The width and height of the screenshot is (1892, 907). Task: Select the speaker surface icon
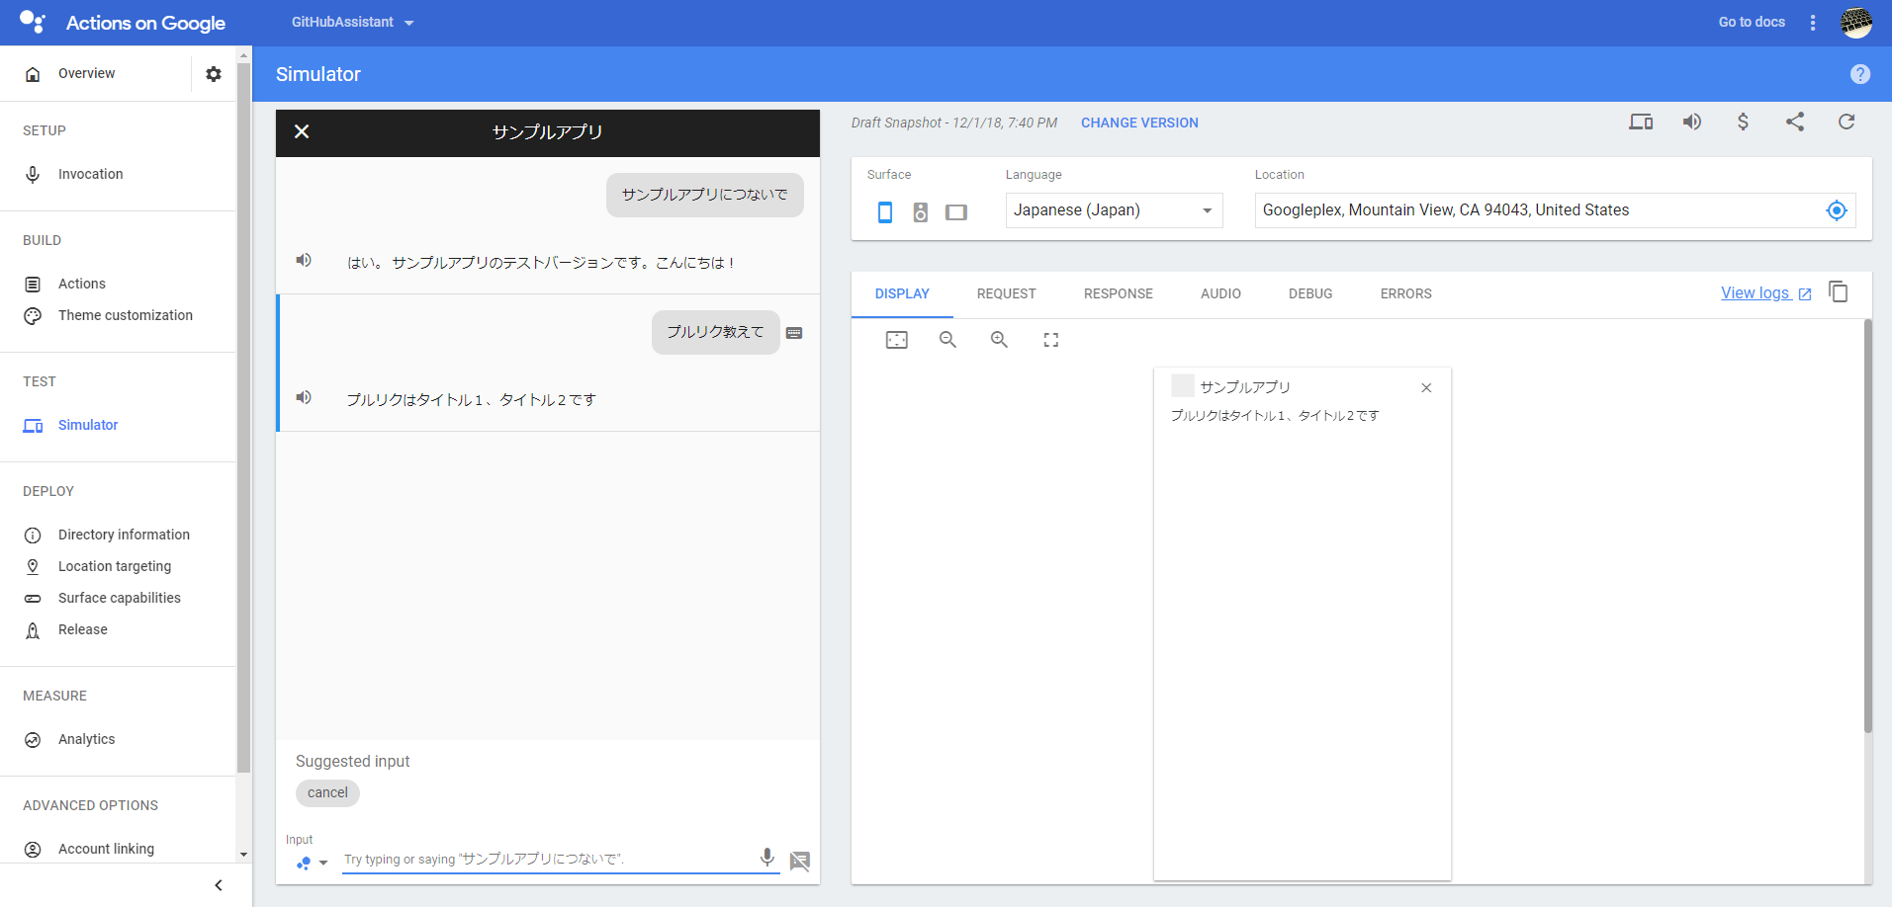921,211
